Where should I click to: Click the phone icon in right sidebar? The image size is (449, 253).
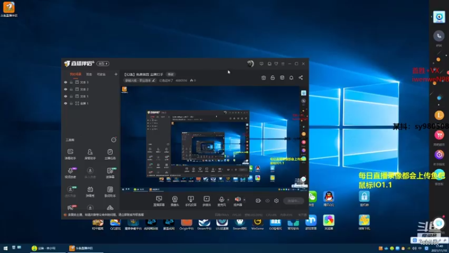click(x=439, y=36)
